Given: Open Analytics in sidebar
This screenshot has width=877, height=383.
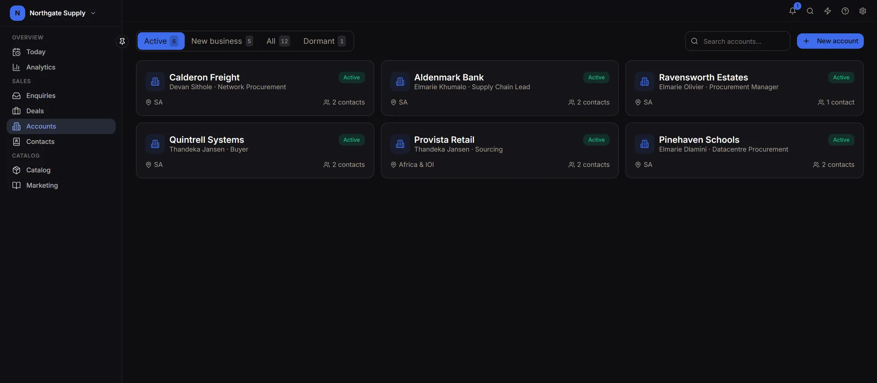Looking at the screenshot, I should pyautogui.click(x=61, y=67).
